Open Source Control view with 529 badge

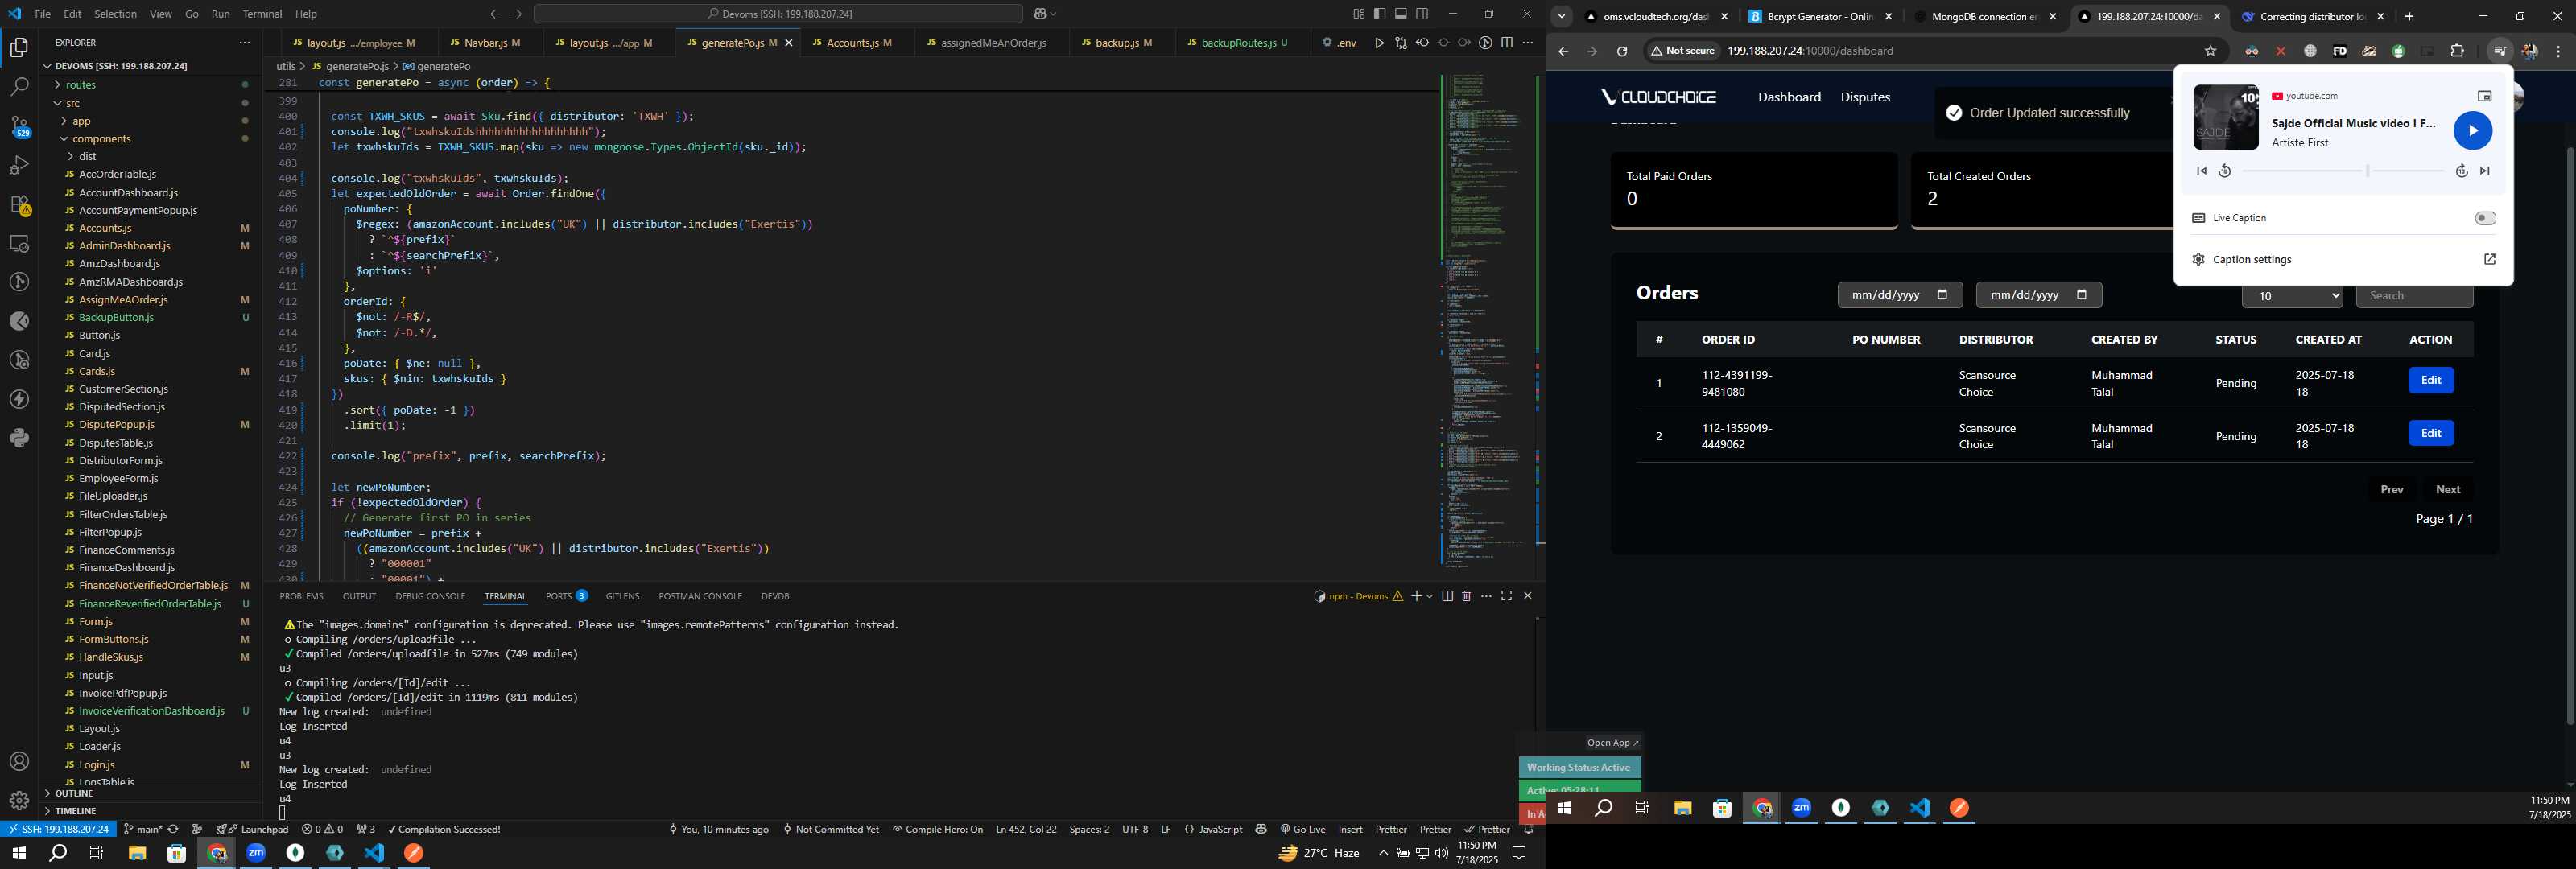19,126
